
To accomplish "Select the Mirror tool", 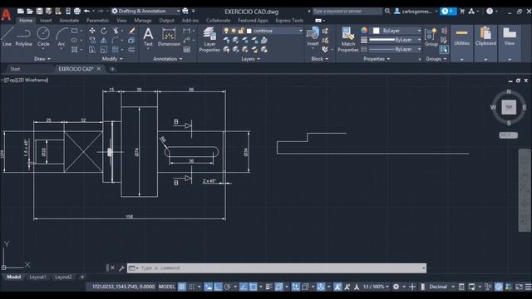I will point(104,41).
